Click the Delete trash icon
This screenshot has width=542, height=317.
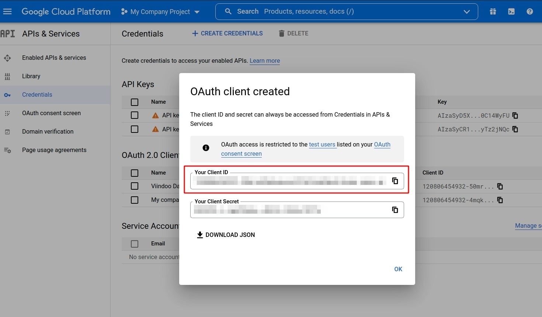pyautogui.click(x=282, y=33)
